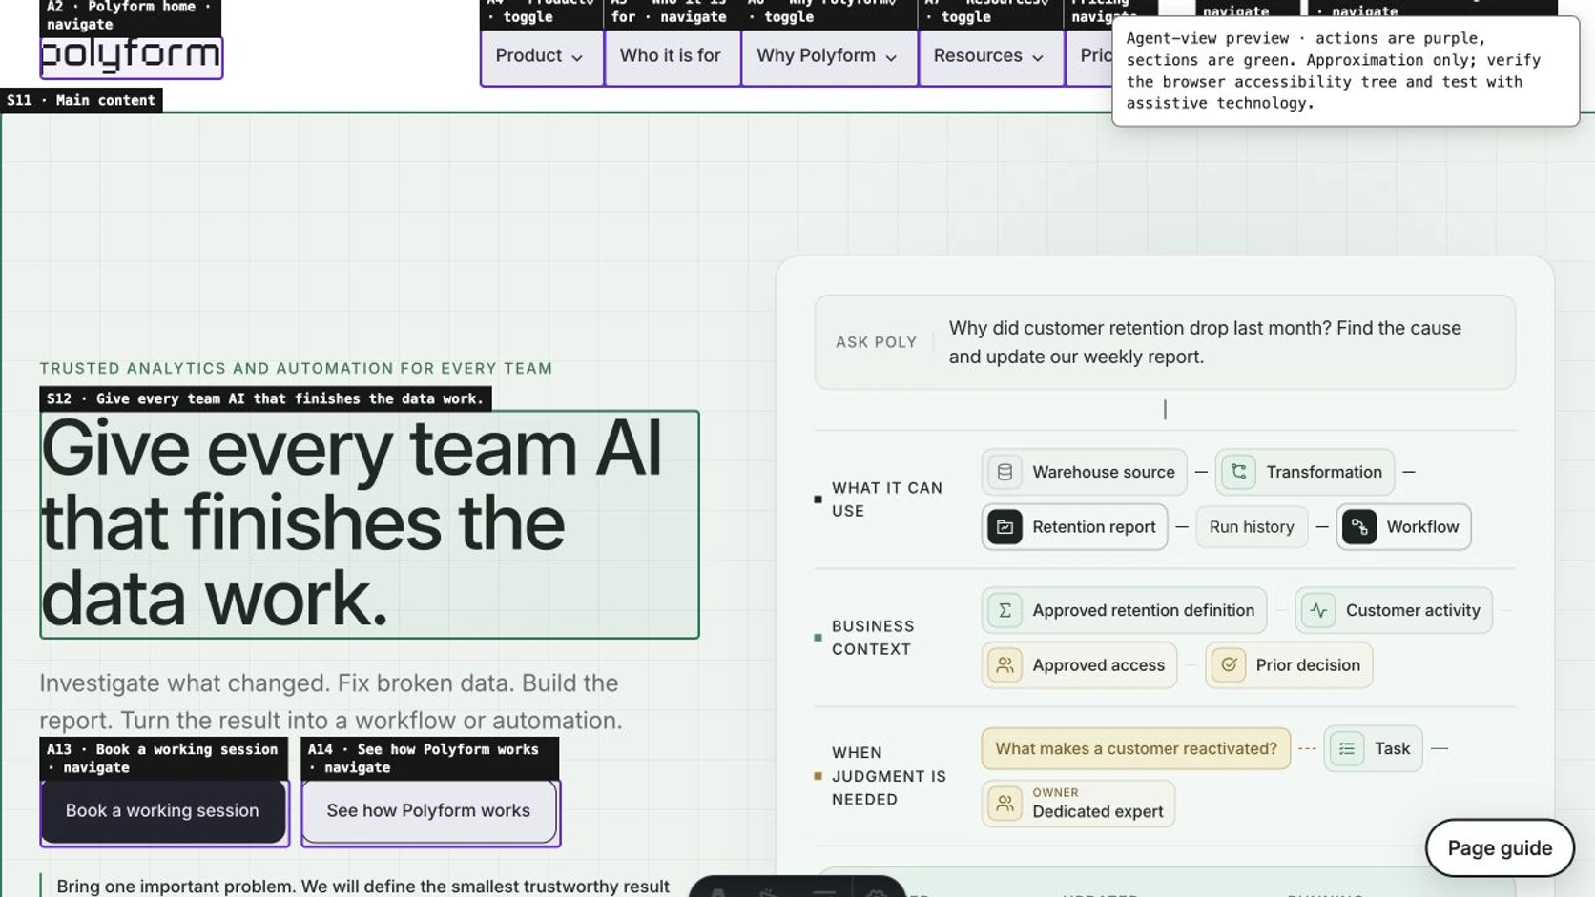This screenshot has width=1595, height=897.
Task: Click 'WHEN JUDGMENT IS NEEDED' label
Action: pyautogui.click(x=889, y=776)
